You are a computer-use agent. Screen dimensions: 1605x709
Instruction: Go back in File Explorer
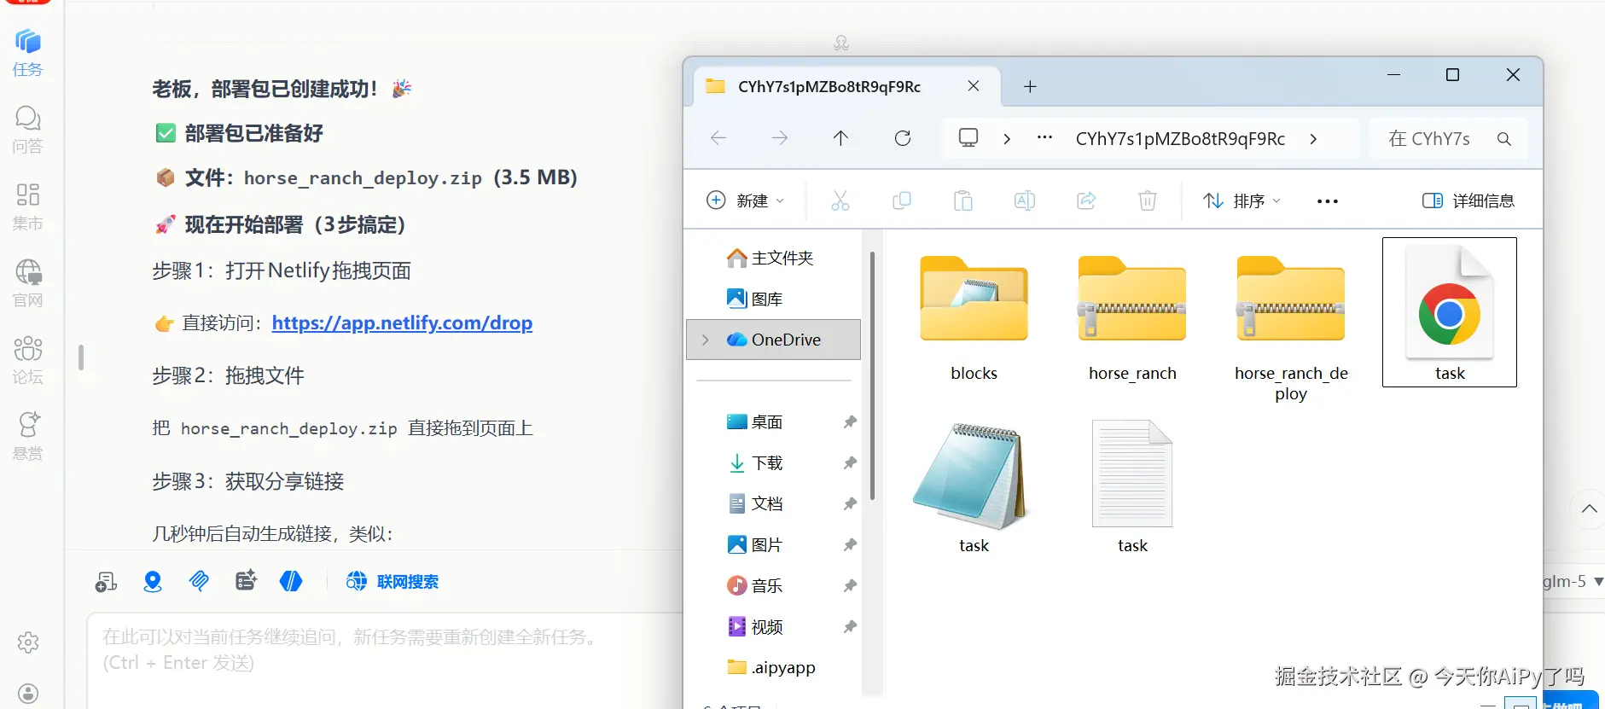(718, 138)
